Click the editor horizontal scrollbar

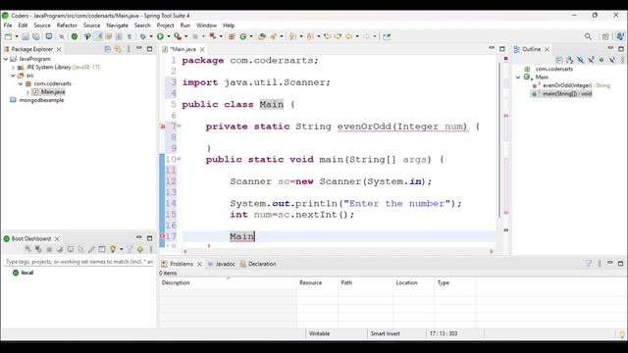(x=339, y=251)
